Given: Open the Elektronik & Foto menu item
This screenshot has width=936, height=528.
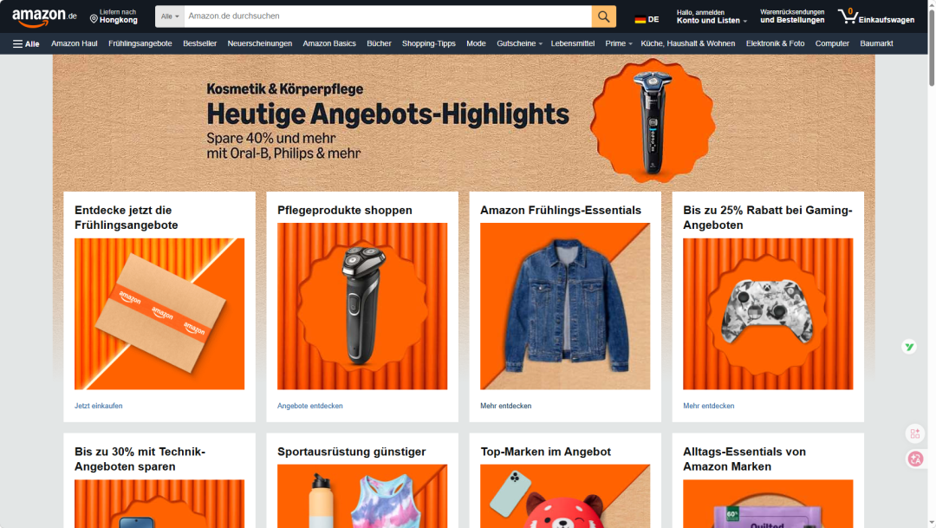Looking at the screenshot, I should pos(775,43).
